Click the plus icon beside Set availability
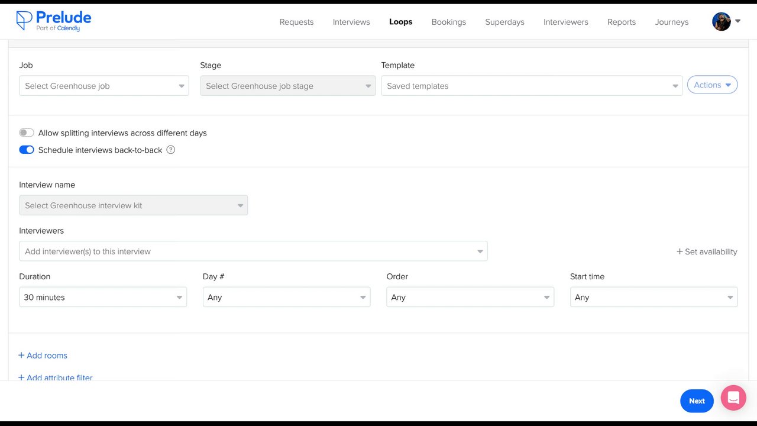757x426 pixels. coord(680,251)
